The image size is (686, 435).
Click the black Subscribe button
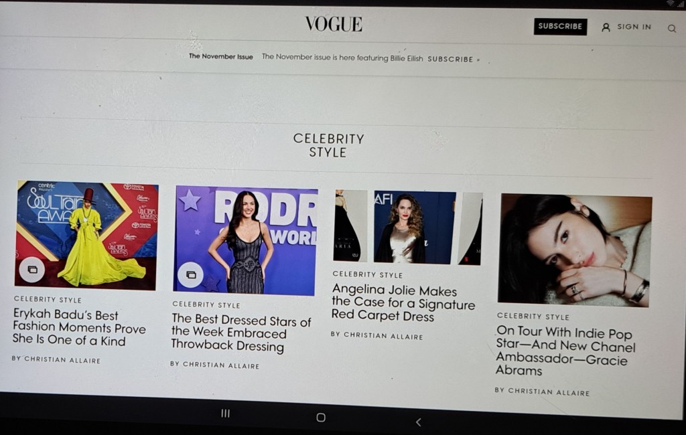[560, 26]
